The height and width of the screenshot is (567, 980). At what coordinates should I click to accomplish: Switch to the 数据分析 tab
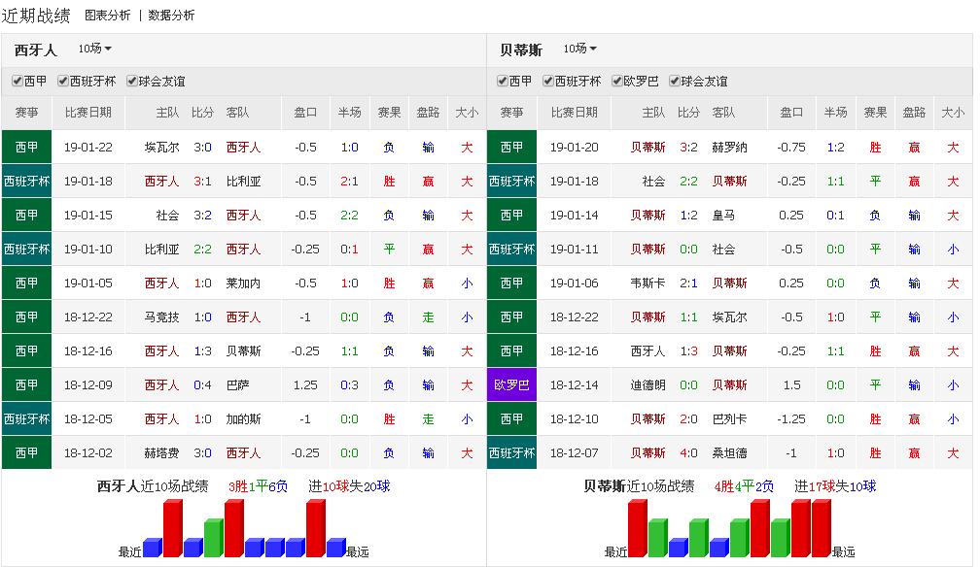171,16
